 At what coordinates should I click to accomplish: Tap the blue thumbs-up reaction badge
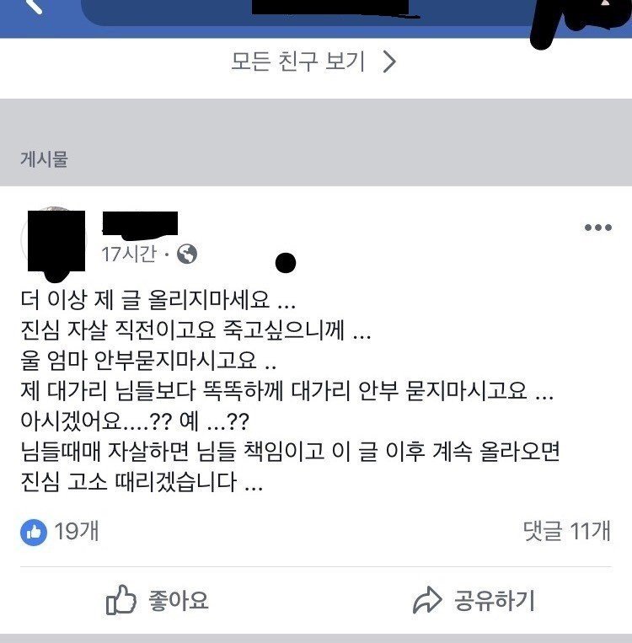pyautogui.click(x=34, y=533)
